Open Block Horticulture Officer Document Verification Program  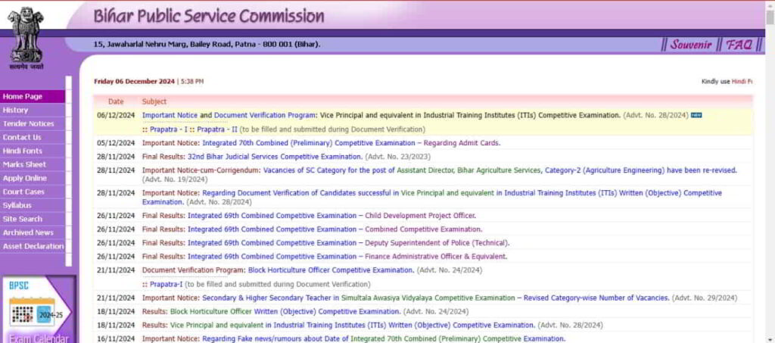[x=331, y=270]
